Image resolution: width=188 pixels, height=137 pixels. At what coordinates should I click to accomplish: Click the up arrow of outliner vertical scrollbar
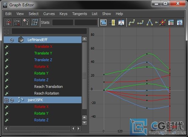pyautogui.click(x=85, y=39)
